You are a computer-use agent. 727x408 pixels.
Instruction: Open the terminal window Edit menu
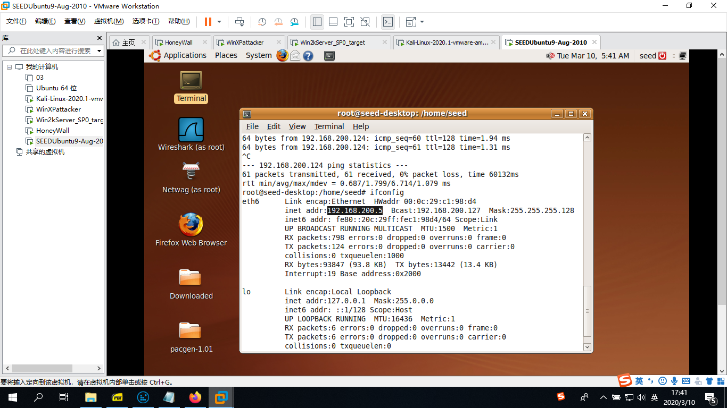tap(274, 126)
